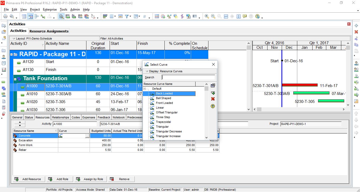Collapse the Display: Resource Curves section
The image size is (360, 192).
[147, 71]
